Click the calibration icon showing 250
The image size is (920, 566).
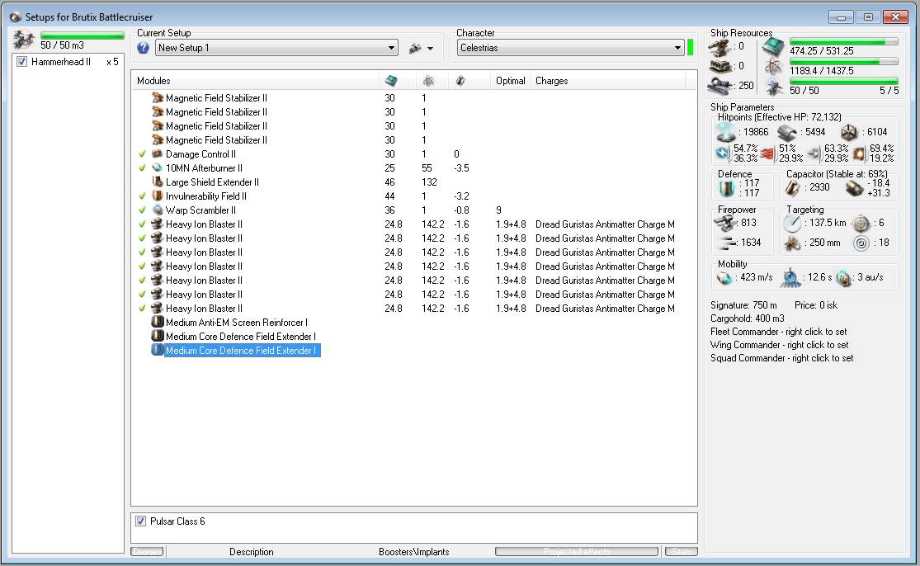[x=720, y=86]
